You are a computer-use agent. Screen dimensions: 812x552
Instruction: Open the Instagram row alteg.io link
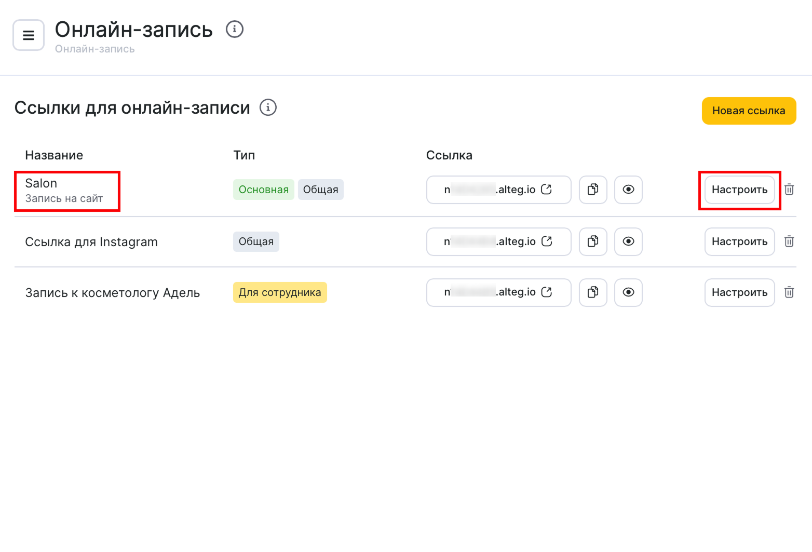[546, 241]
